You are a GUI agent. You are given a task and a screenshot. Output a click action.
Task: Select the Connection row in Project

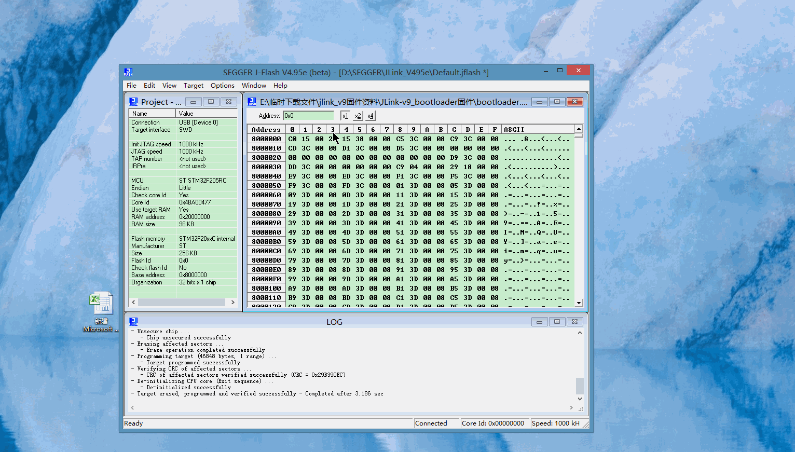pos(183,122)
